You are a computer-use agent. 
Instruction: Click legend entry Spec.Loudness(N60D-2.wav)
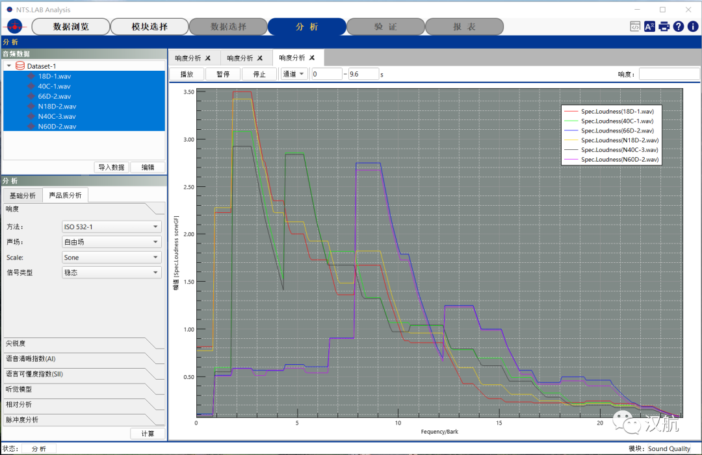pos(612,160)
